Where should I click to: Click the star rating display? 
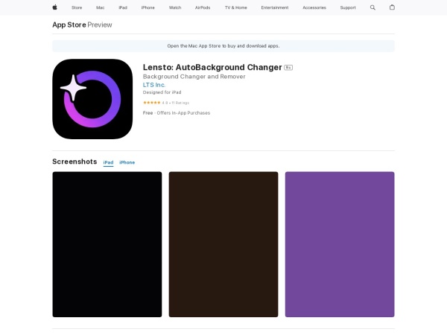[152, 103]
